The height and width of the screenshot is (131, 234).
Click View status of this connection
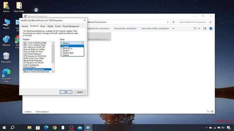(155, 28)
